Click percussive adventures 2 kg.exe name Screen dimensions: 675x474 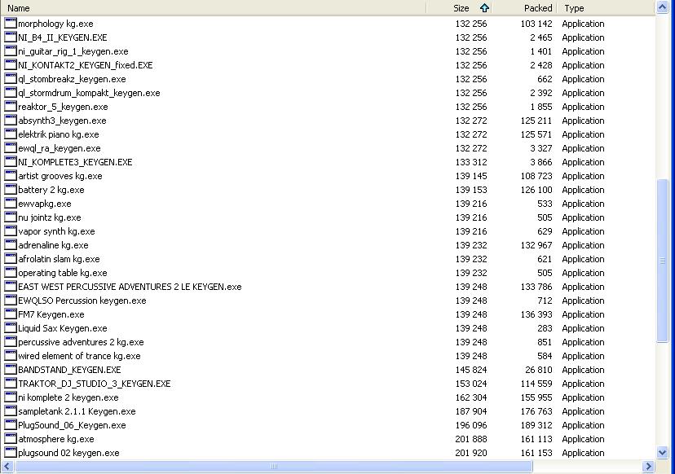(x=81, y=342)
